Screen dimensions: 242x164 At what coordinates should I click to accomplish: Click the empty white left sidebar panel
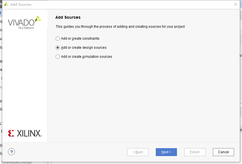pyautogui.click(x=25, y=79)
